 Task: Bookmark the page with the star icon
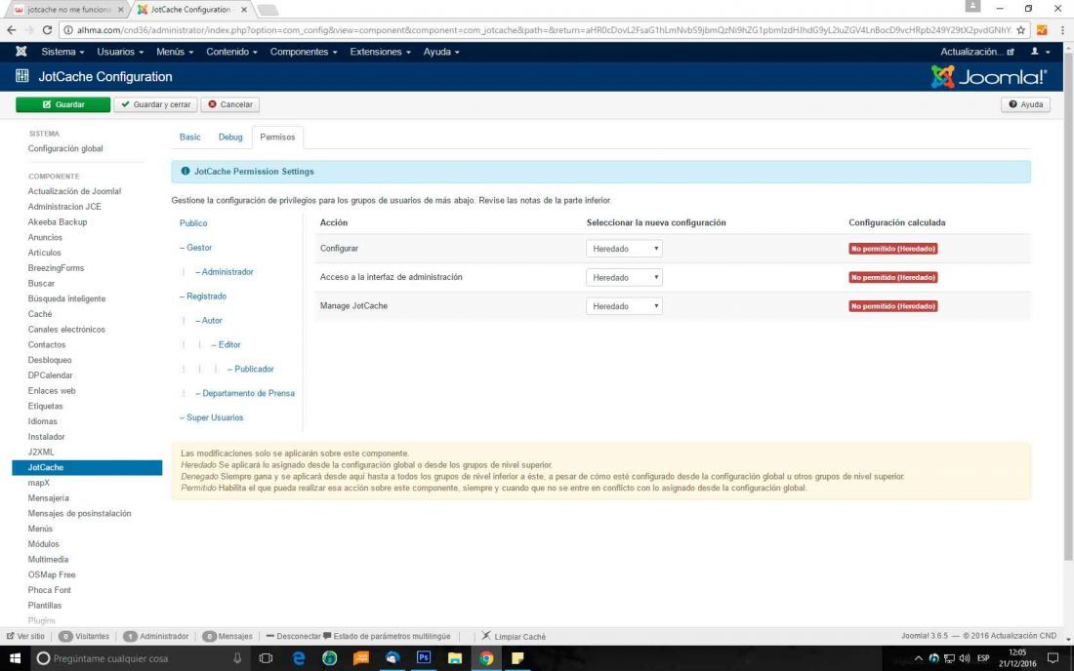point(1020,30)
